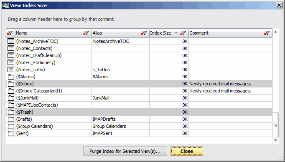This screenshot has width=285, height=162.
Task: Click the Index Size sort arrow
Action: point(176,33)
